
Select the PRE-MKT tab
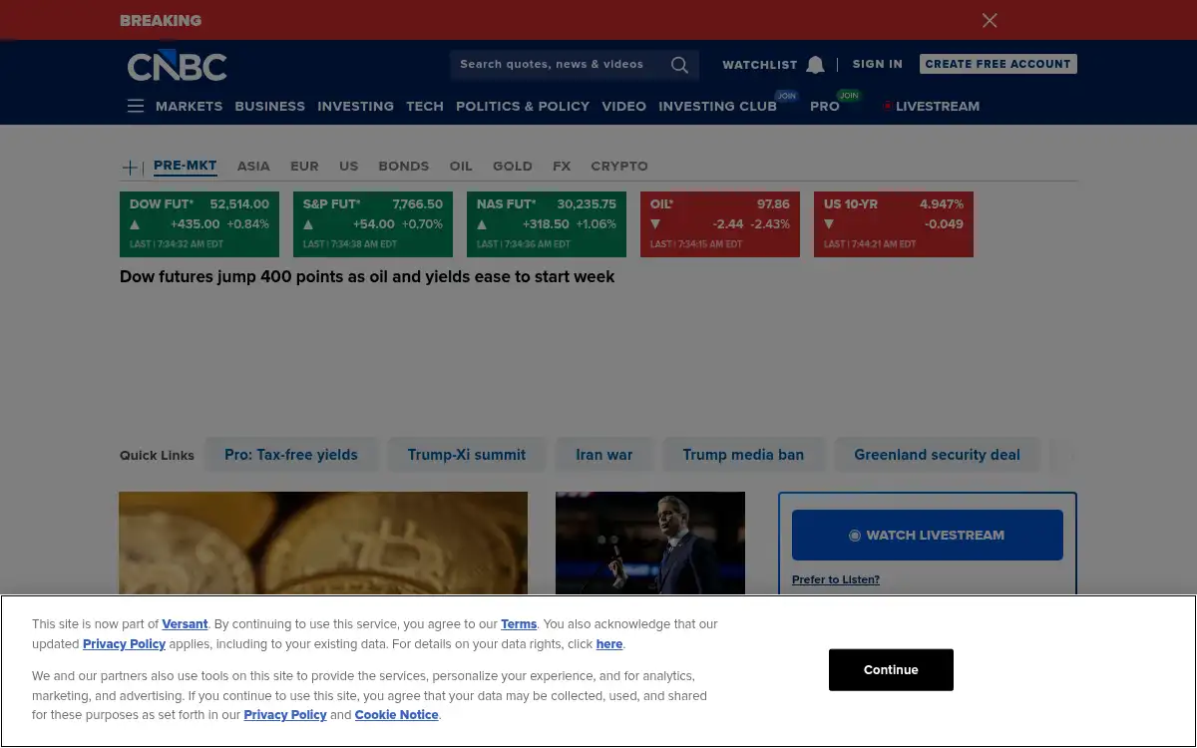tap(186, 166)
